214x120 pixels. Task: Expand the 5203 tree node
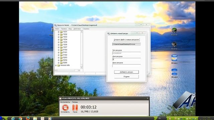pyautogui.click(x=59, y=58)
